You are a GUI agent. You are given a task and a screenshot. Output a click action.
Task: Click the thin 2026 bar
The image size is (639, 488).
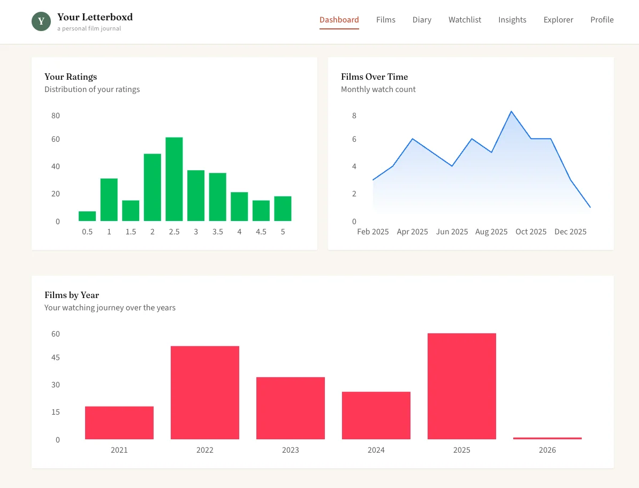click(547, 438)
